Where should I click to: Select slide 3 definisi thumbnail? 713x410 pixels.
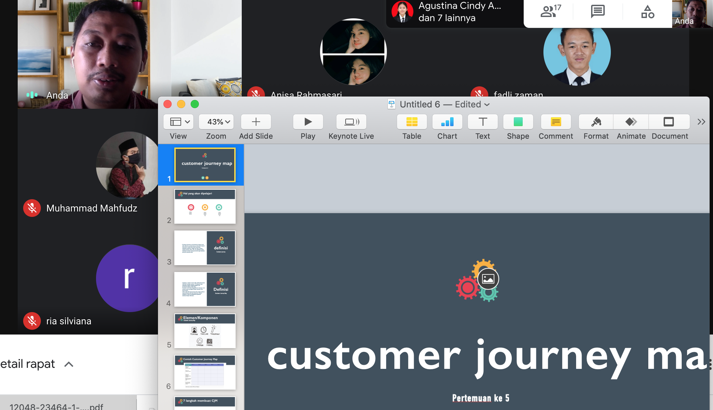205,248
